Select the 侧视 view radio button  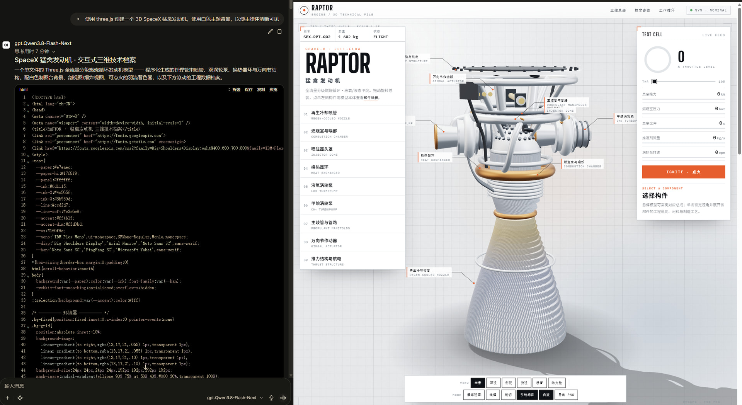(x=509, y=383)
